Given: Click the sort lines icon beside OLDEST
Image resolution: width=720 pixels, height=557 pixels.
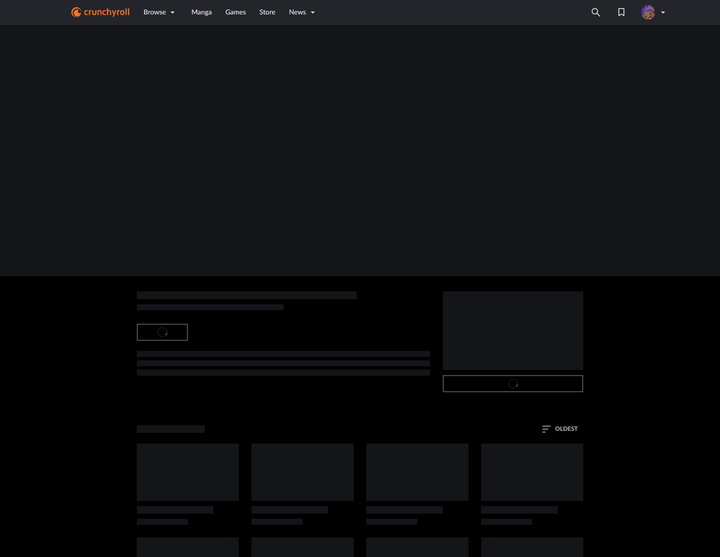Looking at the screenshot, I should tap(546, 429).
